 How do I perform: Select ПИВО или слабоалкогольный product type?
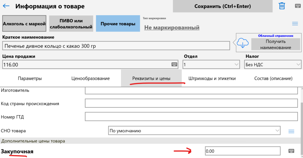tap(71, 24)
